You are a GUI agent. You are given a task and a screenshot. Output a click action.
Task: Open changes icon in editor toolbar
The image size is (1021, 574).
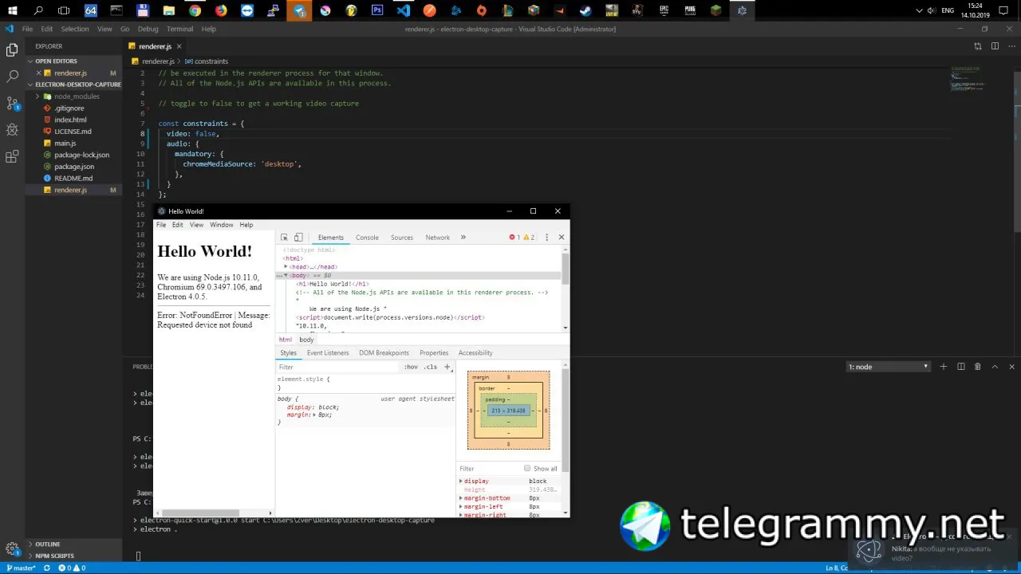click(x=978, y=46)
